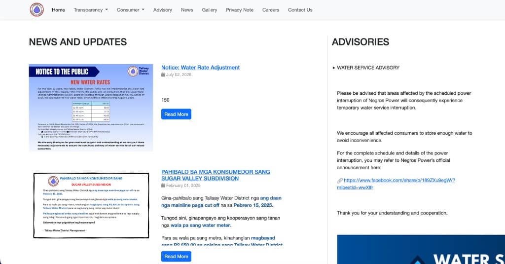Expand the Transparency dropdown menu
Screen dimensions: 505x264
[91, 10]
